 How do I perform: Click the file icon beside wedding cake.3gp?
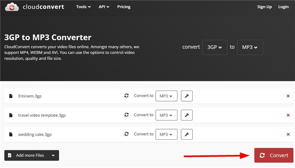click(11, 134)
